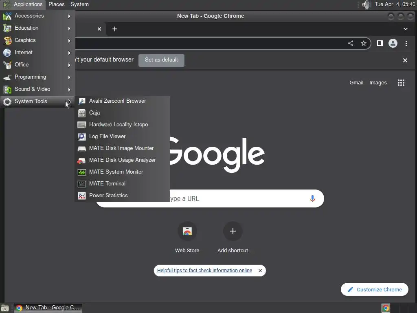Click Set as default button

[x=161, y=60]
